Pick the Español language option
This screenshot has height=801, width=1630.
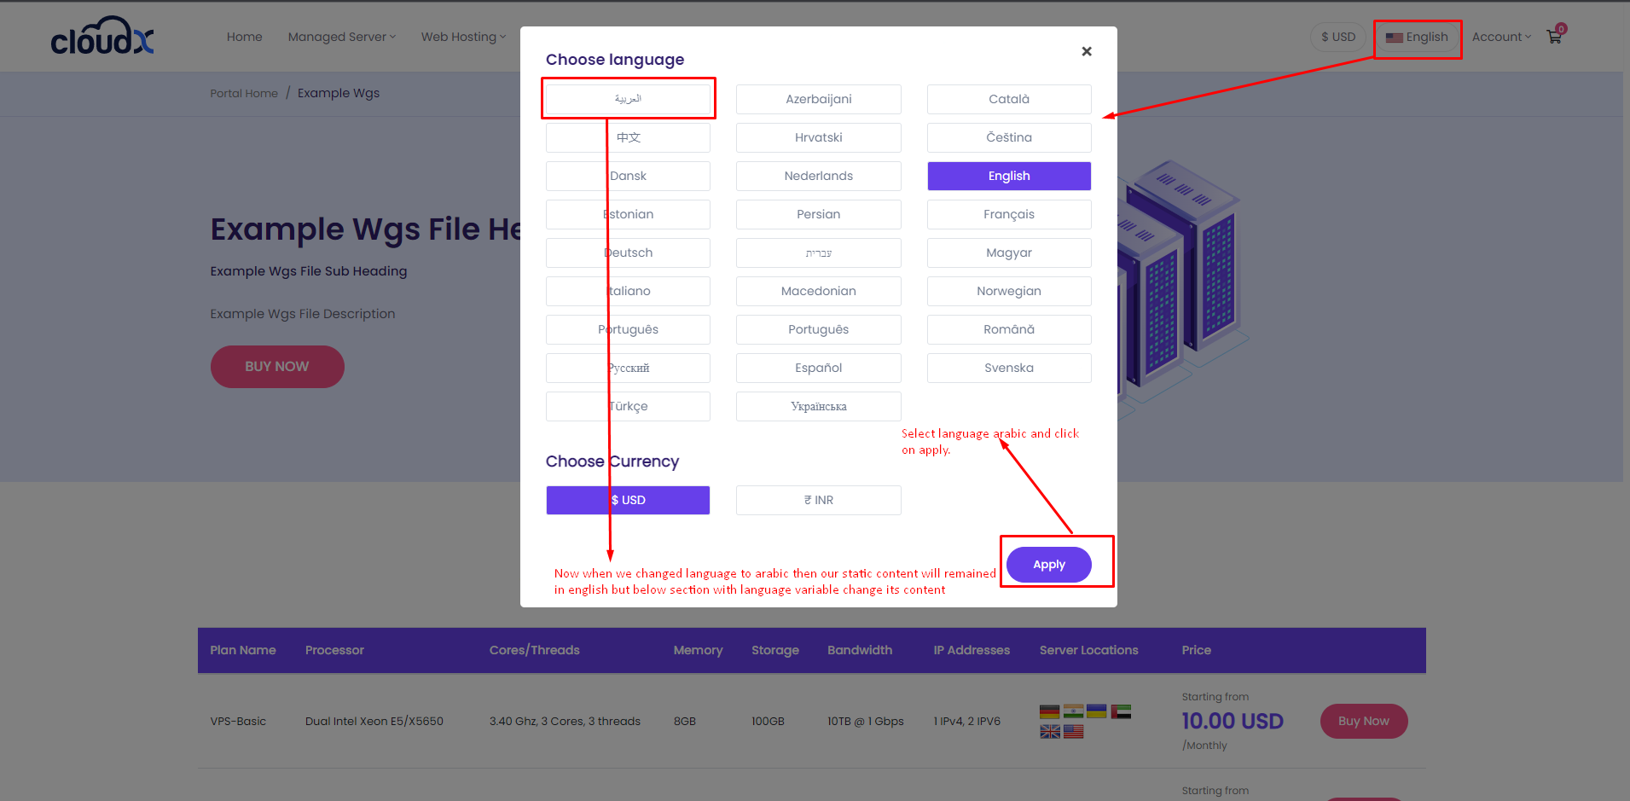[818, 368]
